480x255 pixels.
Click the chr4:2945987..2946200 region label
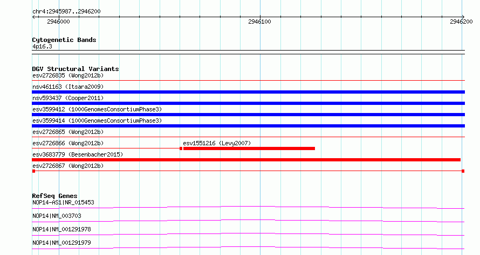click(66, 12)
